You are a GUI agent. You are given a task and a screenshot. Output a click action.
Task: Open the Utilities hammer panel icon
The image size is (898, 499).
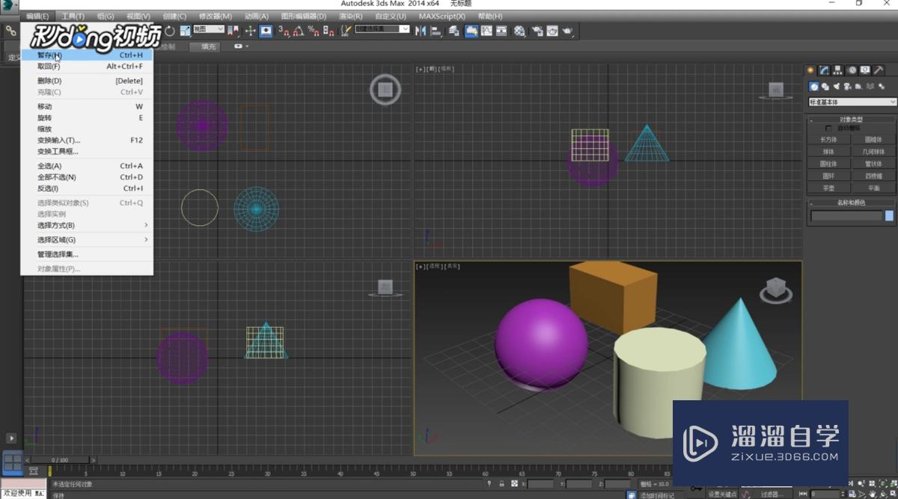tap(879, 70)
